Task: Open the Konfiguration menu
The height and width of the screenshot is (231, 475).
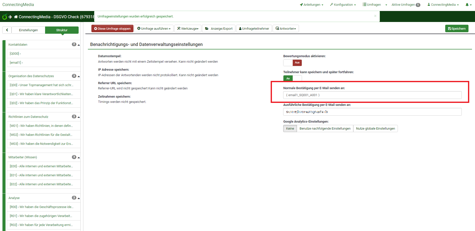Action: [343, 5]
